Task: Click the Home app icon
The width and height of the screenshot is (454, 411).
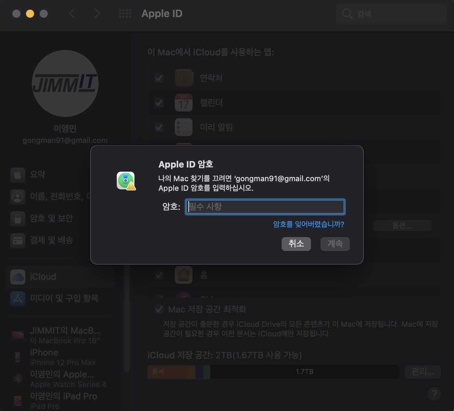Action: (x=184, y=275)
